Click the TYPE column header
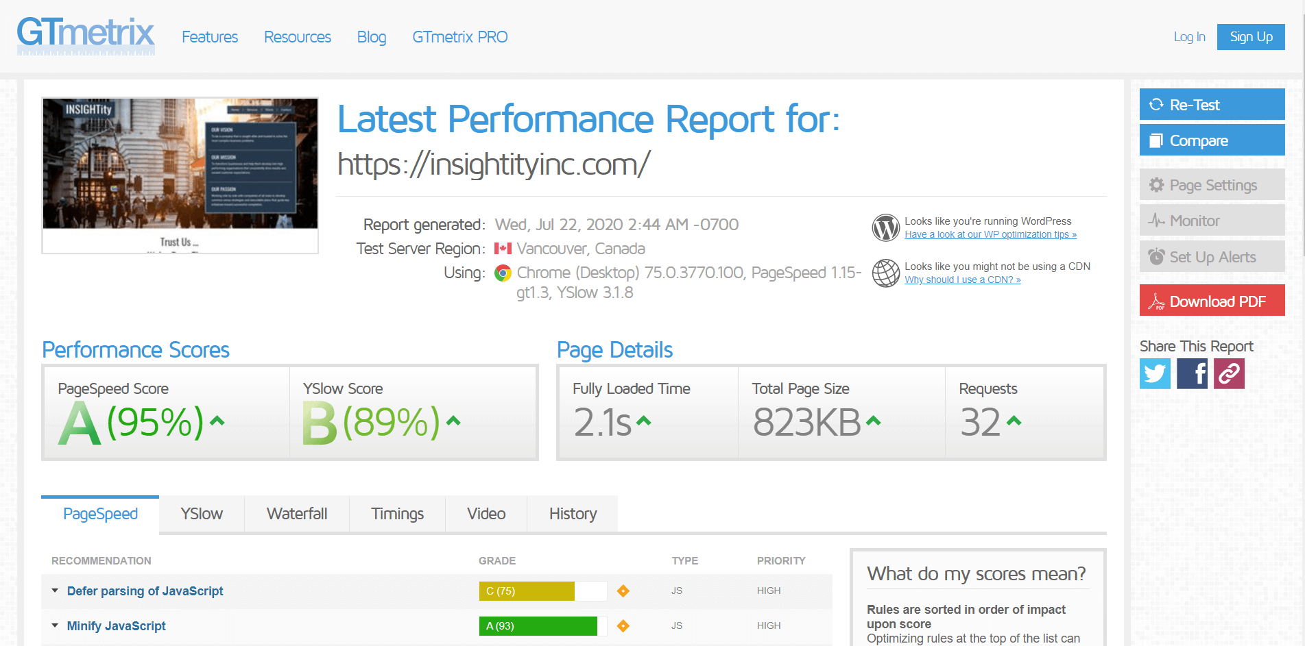The width and height of the screenshot is (1305, 646). (684, 560)
